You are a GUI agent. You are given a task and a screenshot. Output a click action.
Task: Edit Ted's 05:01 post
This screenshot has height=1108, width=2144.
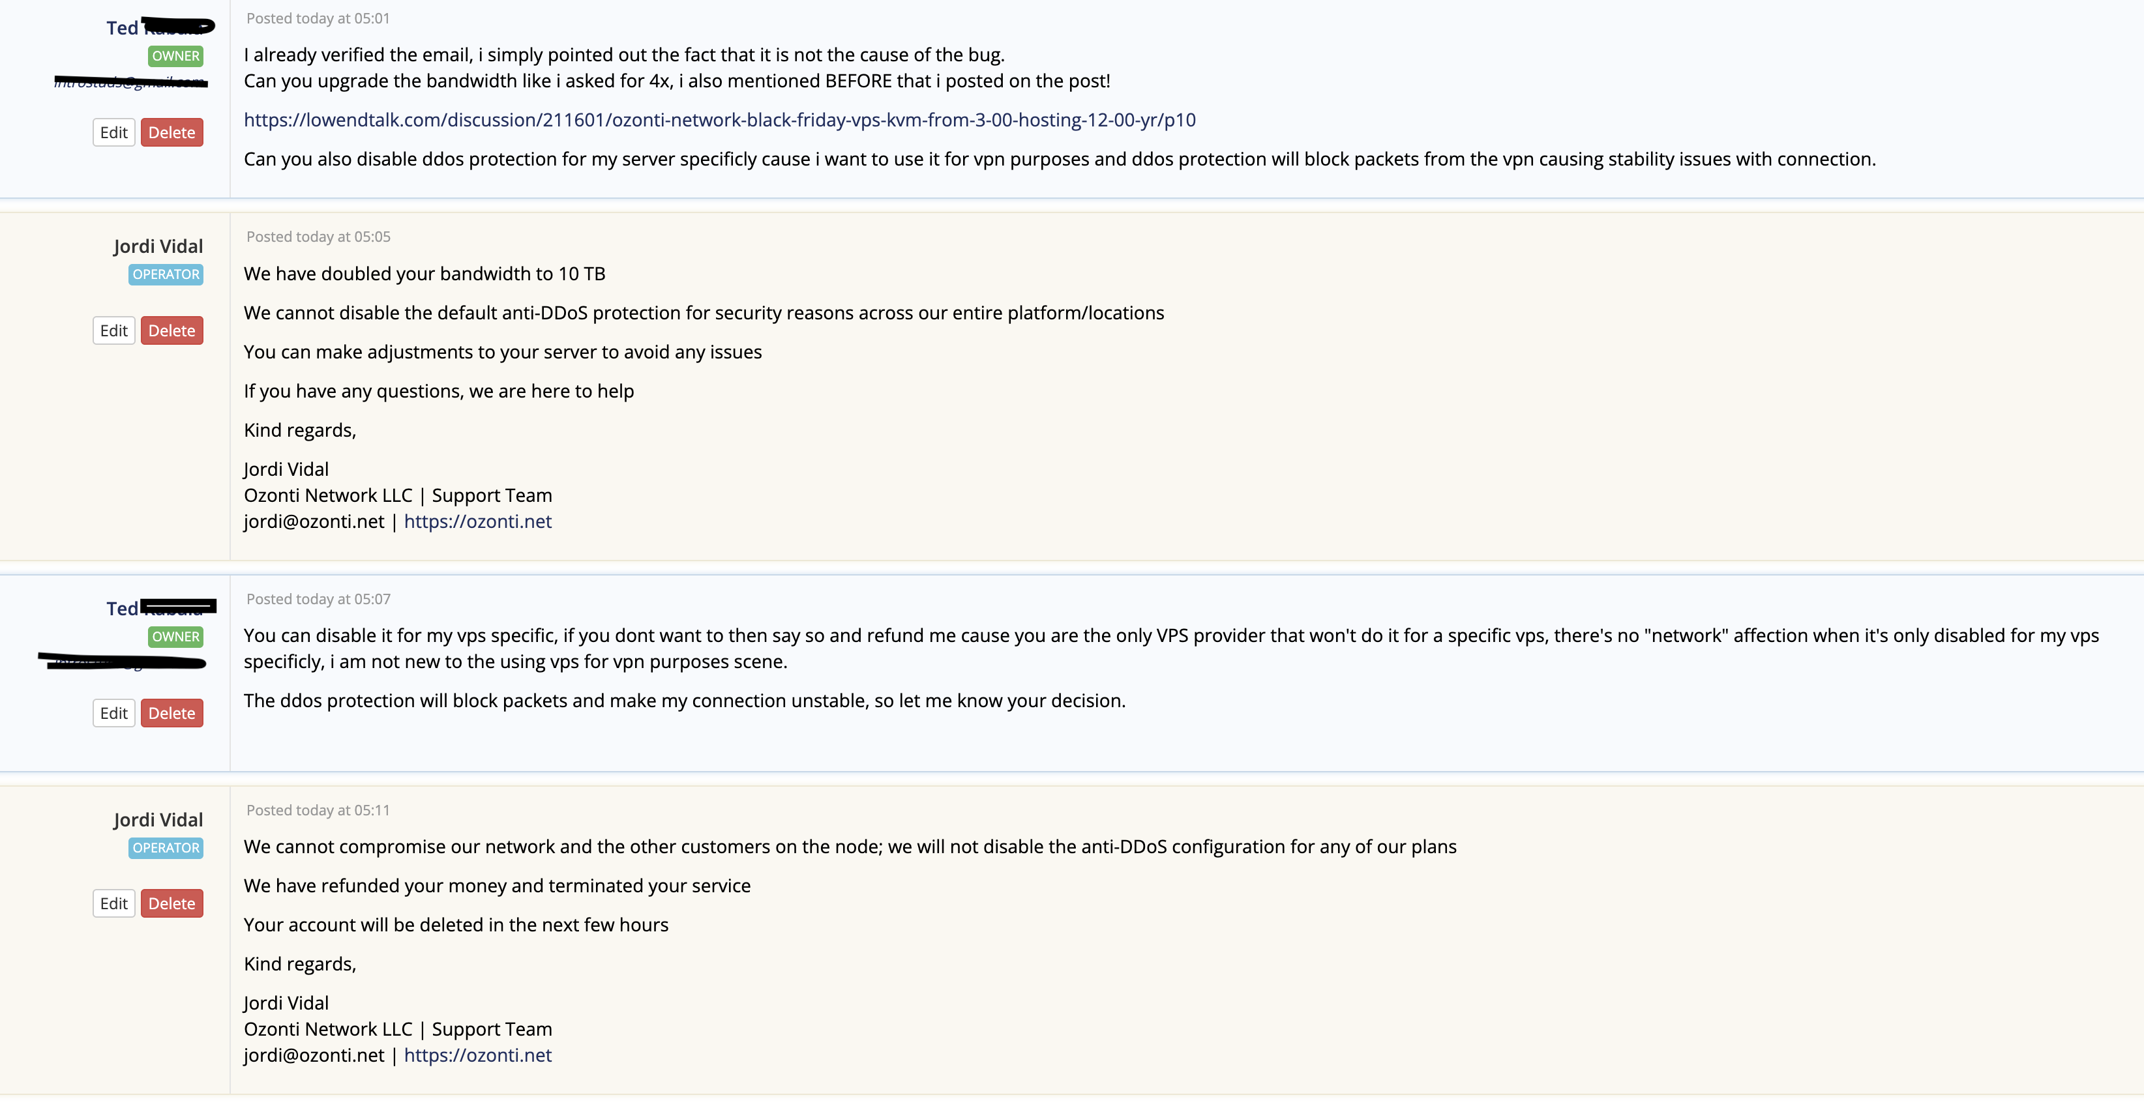click(114, 132)
